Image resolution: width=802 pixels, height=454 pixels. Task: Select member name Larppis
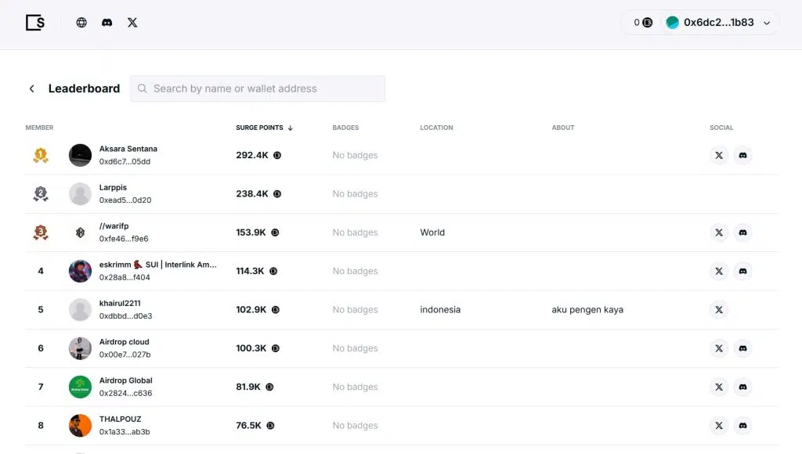pos(113,188)
